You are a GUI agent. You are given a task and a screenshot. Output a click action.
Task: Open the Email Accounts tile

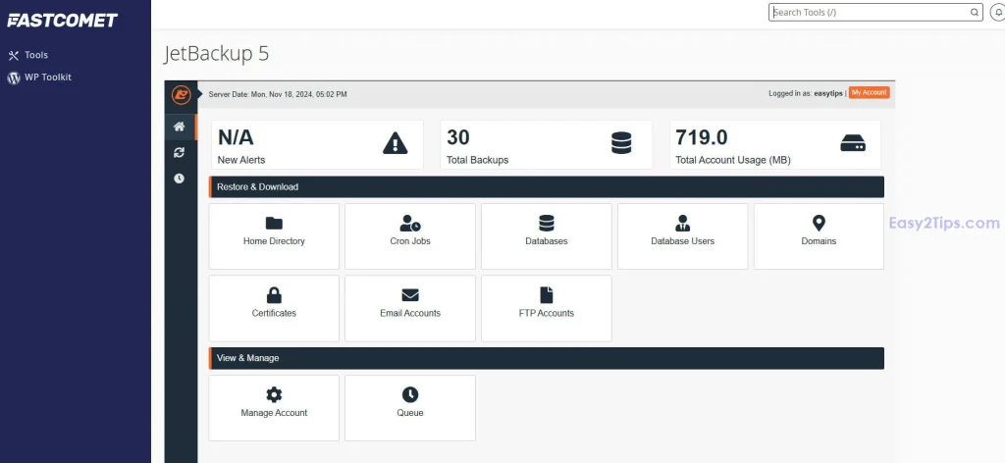tap(410, 308)
